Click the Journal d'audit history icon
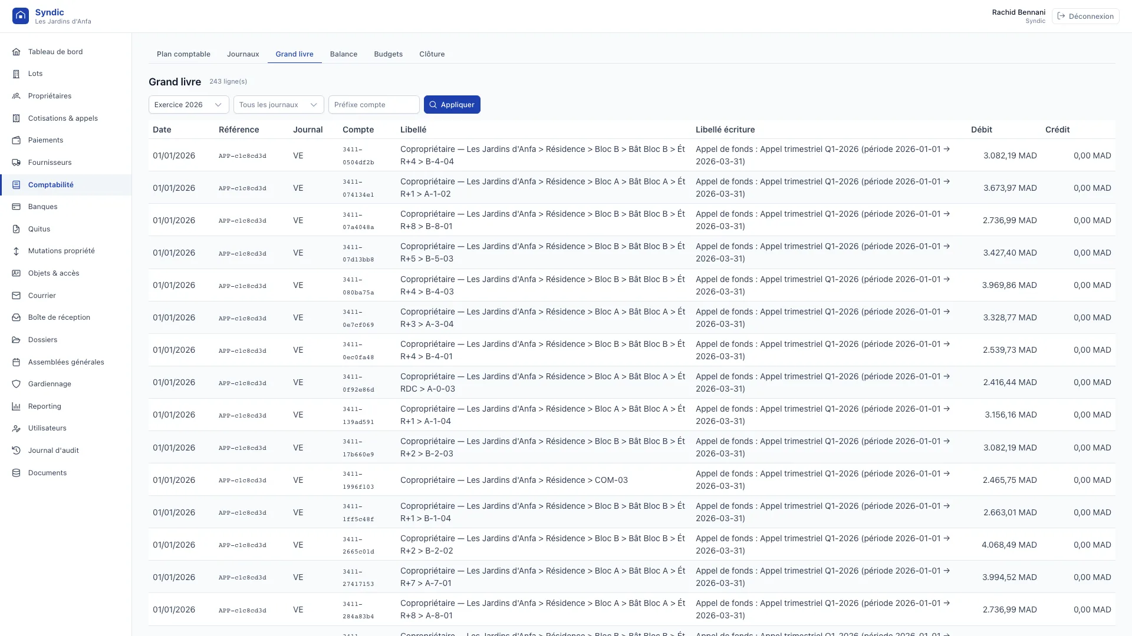The height and width of the screenshot is (636, 1132). click(x=17, y=450)
